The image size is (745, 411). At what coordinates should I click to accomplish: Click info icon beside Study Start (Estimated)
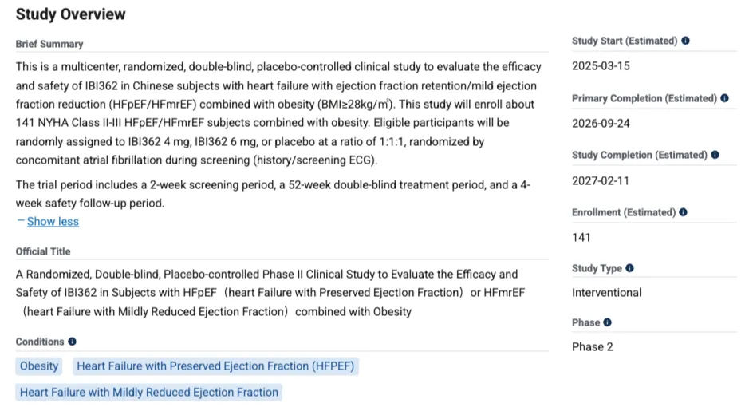click(686, 41)
